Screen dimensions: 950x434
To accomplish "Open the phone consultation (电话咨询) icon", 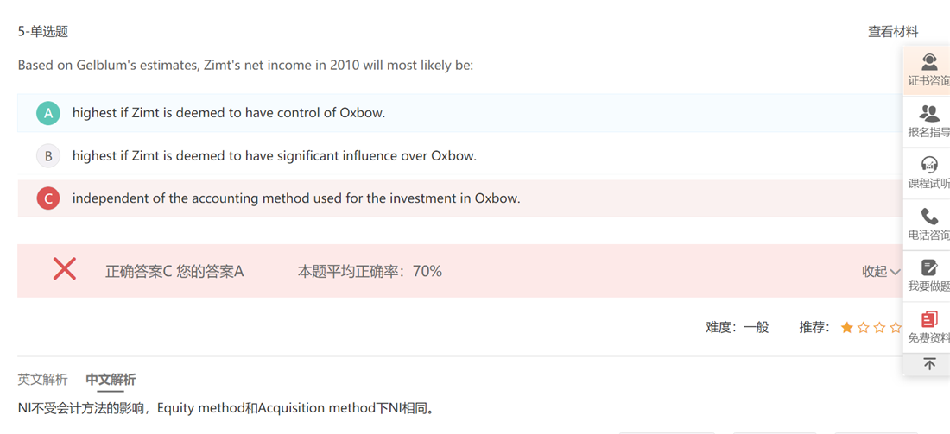I will (929, 216).
